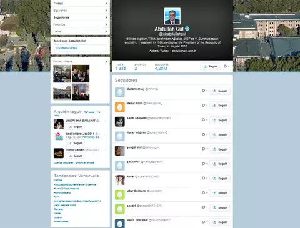Expand Fotos y videos section chevron
Image resolution: width=300 pixels, height=228 pixels.
coord(106,62)
